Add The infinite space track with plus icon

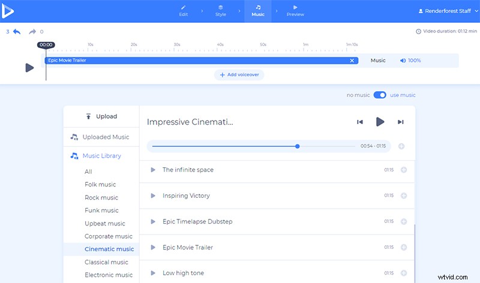(403, 170)
